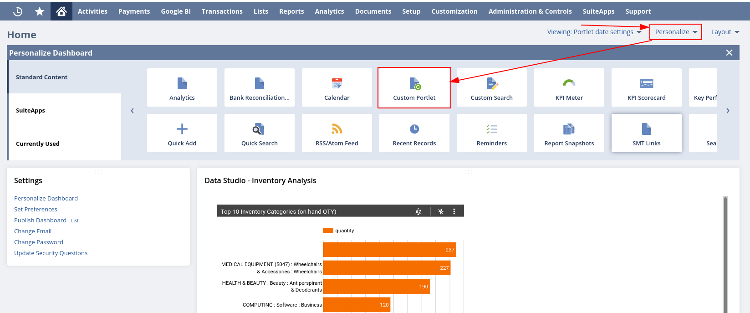Show more portlet tiles with right chevron

click(x=728, y=111)
